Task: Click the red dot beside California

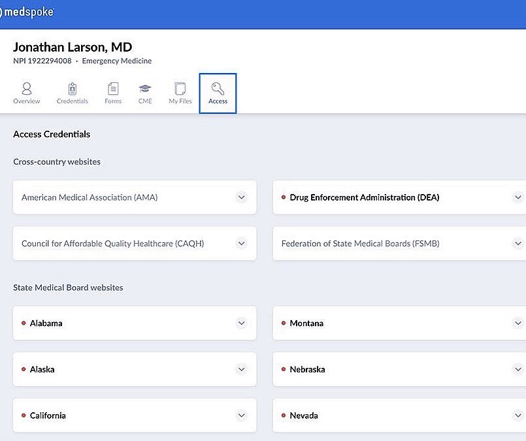Action: (x=24, y=416)
